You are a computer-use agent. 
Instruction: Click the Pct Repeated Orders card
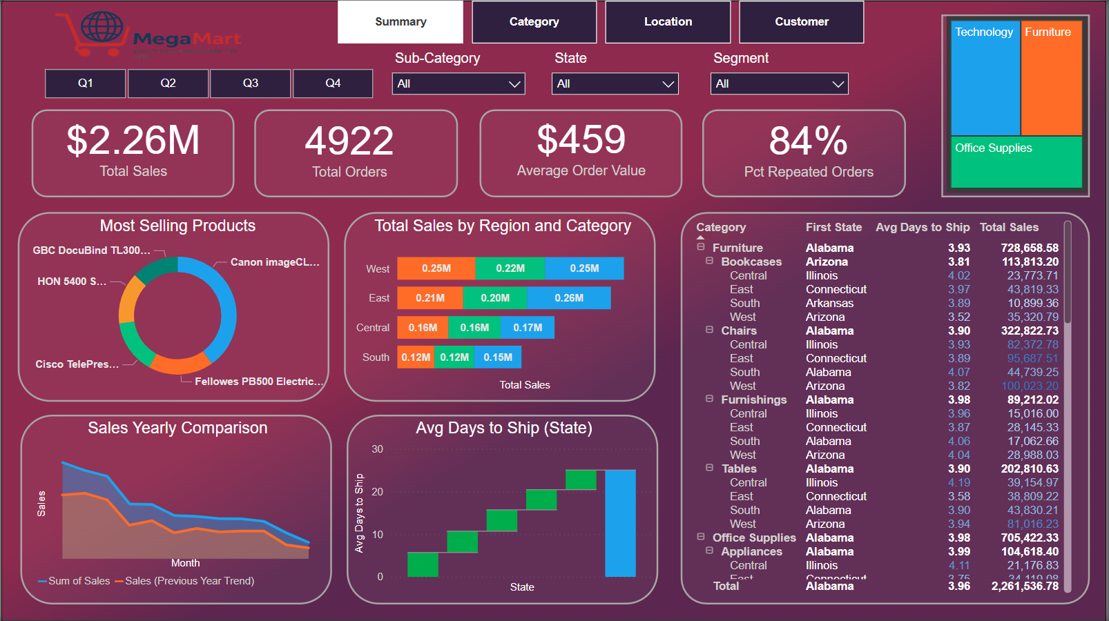(x=803, y=152)
